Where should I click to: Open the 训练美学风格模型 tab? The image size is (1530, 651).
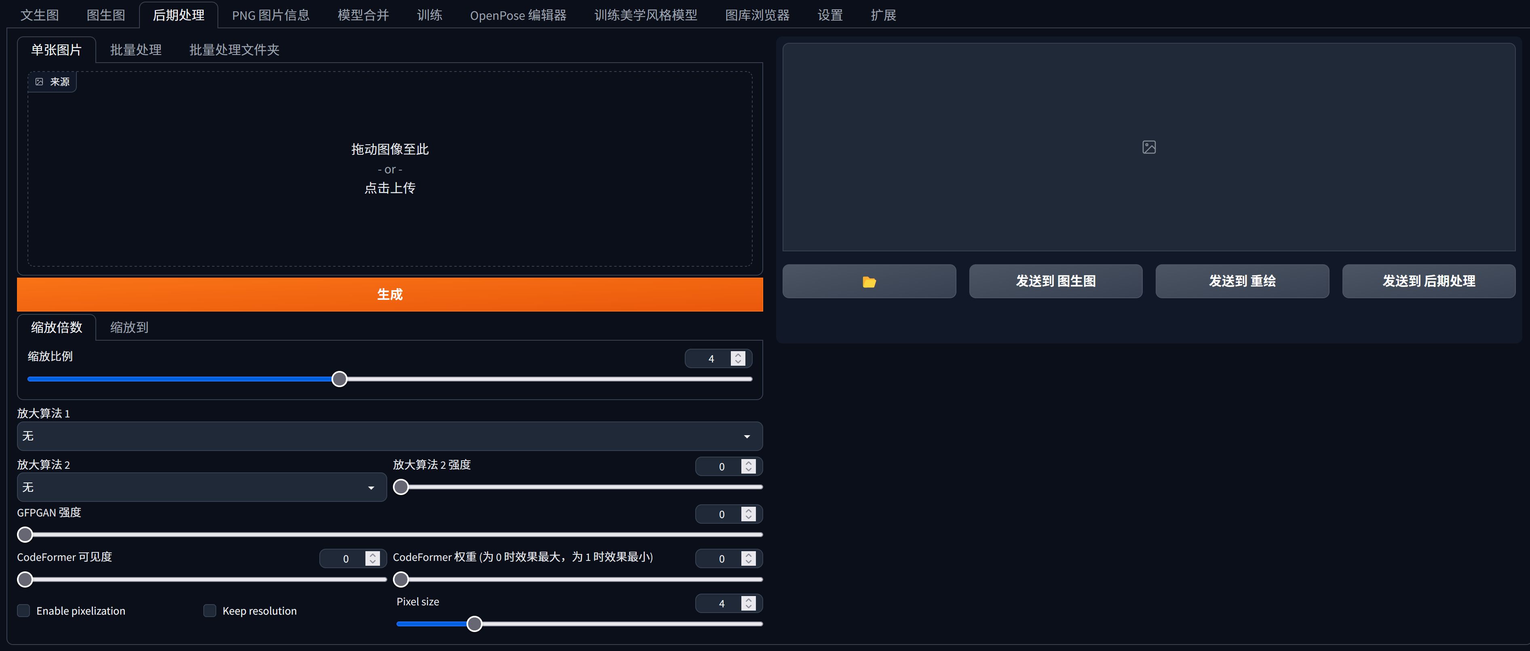coord(646,15)
